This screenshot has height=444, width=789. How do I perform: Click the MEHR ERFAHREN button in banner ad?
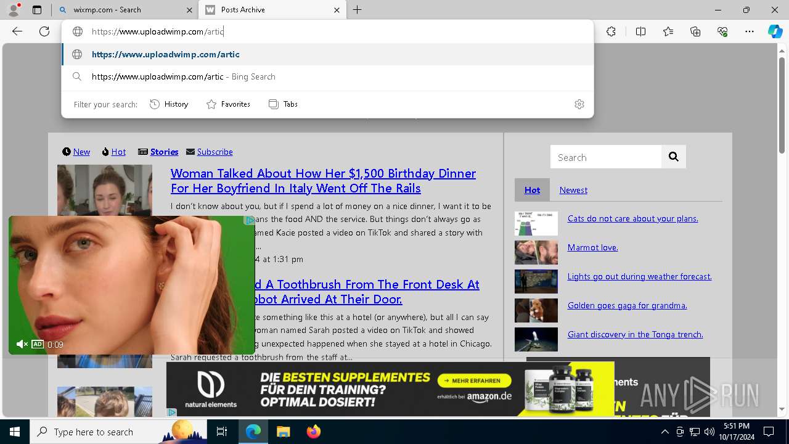click(473, 380)
